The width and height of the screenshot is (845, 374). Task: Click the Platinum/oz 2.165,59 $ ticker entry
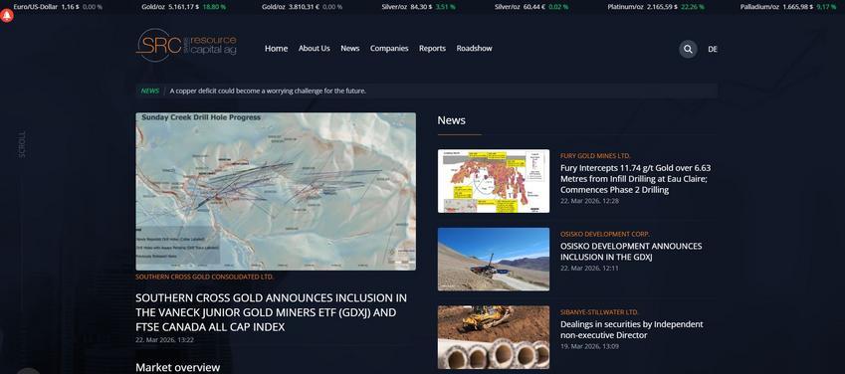[656, 7]
